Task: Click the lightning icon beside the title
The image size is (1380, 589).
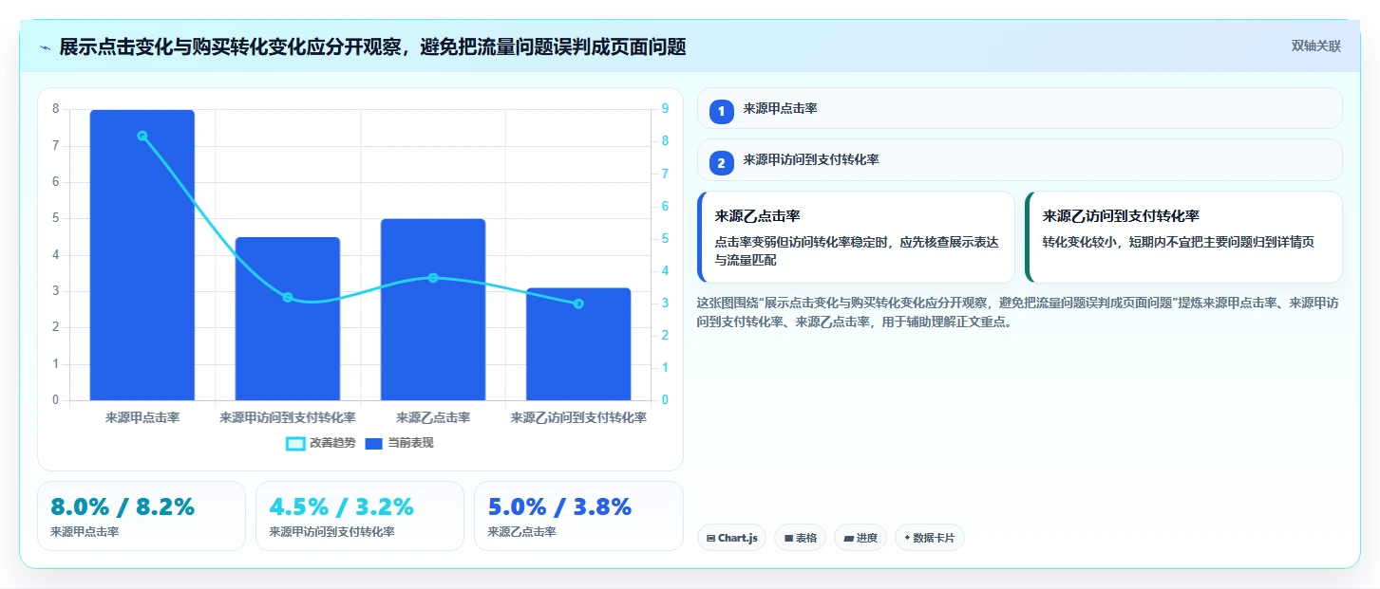Action: pyautogui.click(x=46, y=47)
